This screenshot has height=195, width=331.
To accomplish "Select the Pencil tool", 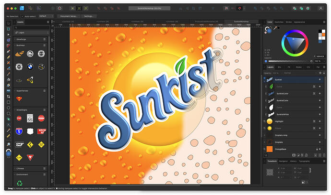I will coord(9,57).
